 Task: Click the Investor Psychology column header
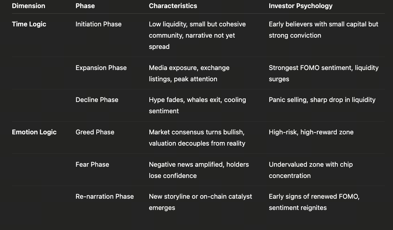pos(301,6)
